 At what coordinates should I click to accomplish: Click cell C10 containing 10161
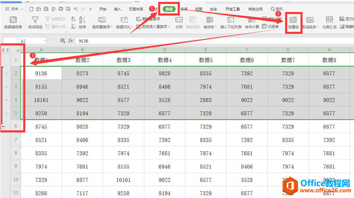pos(123,180)
